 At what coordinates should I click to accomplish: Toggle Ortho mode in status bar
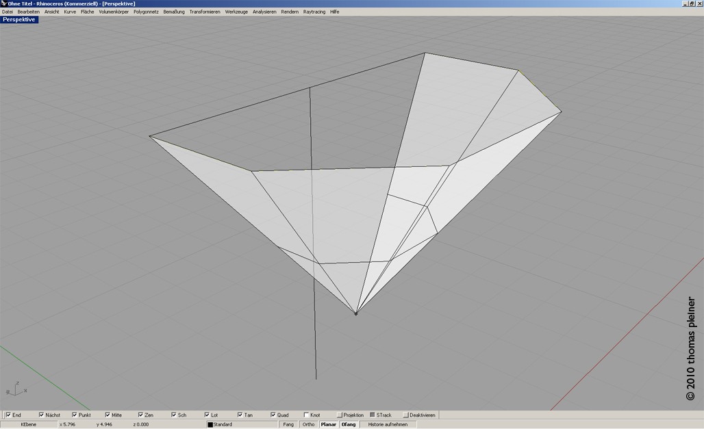pos(309,424)
